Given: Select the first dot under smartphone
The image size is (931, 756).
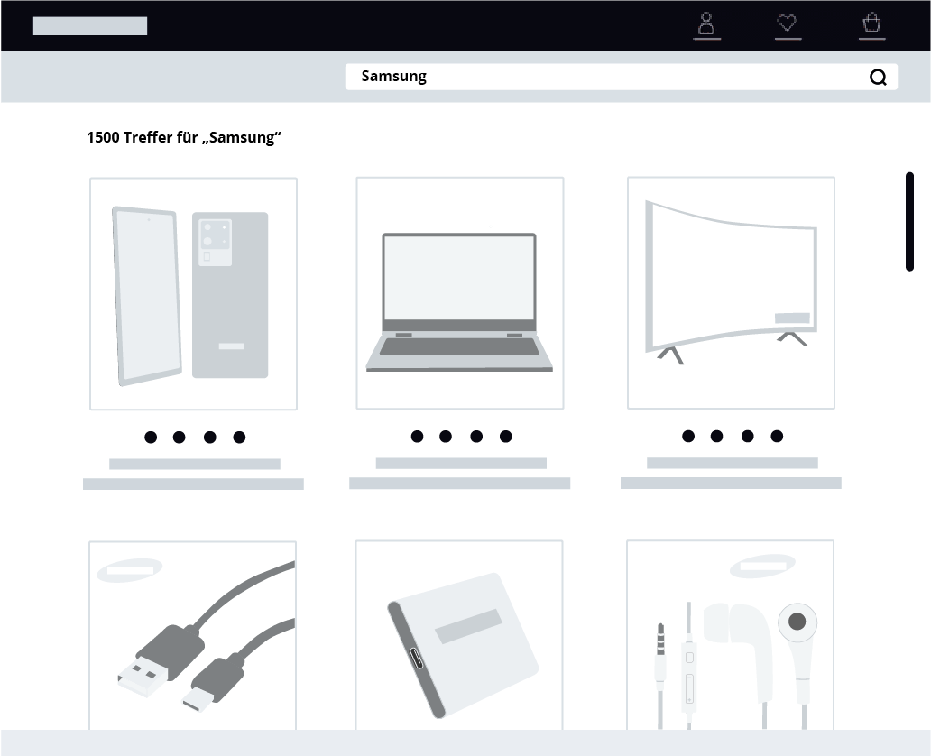Looking at the screenshot, I should (x=151, y=437).
